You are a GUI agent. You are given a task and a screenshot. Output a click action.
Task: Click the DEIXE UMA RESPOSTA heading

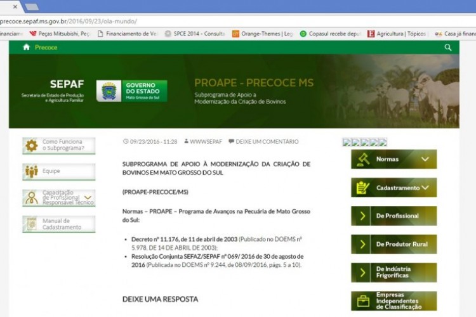coord(160,299)
